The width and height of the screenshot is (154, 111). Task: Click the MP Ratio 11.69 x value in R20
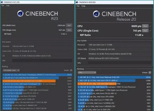pos(139,35)
